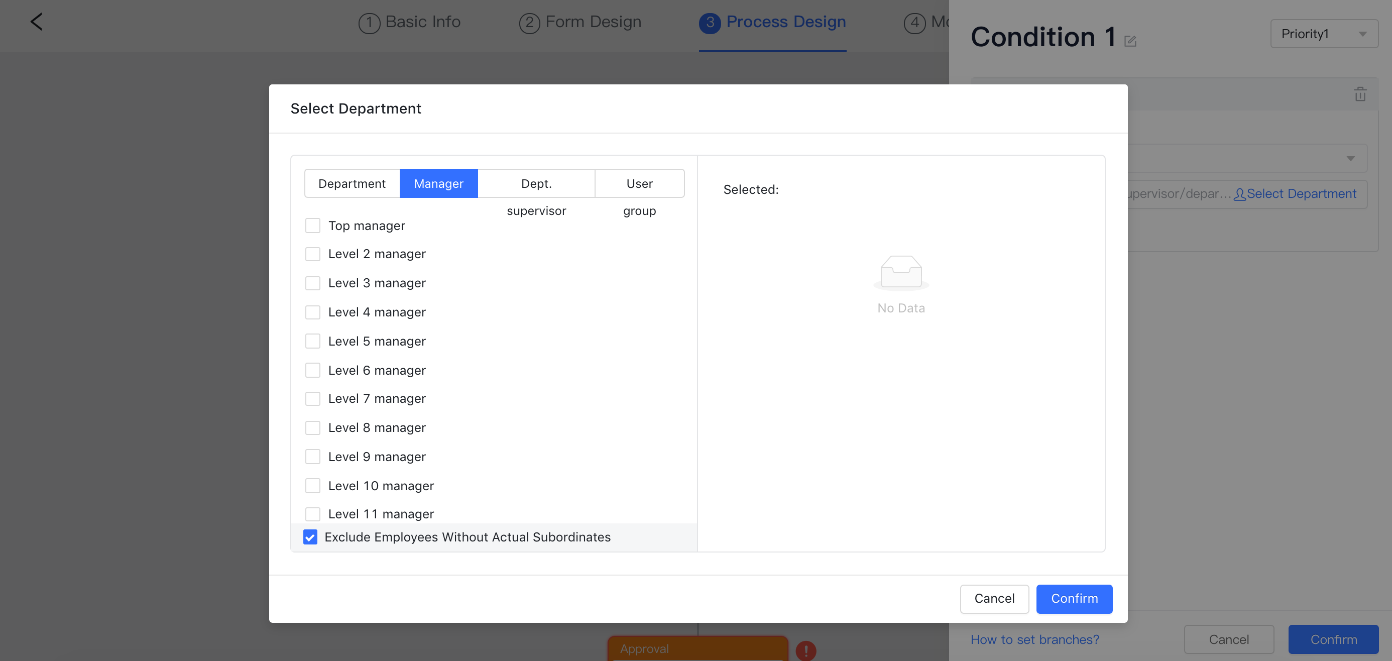Check the Level 10 manager checkbox

312,485
